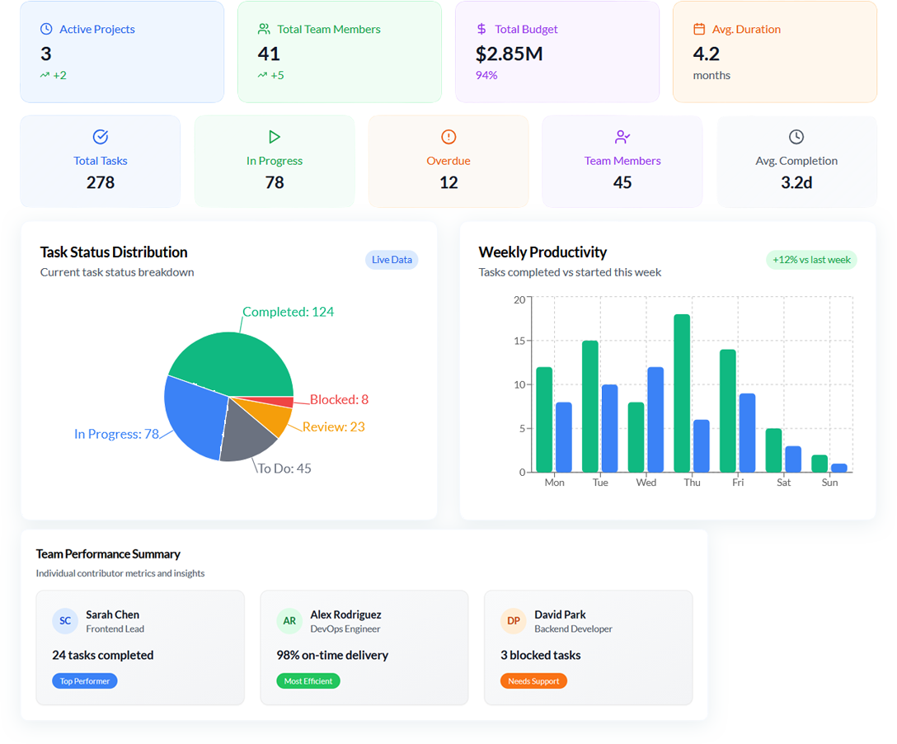Click the Task Status Distribution heading
897x744 pixels.
pos(114,252)
